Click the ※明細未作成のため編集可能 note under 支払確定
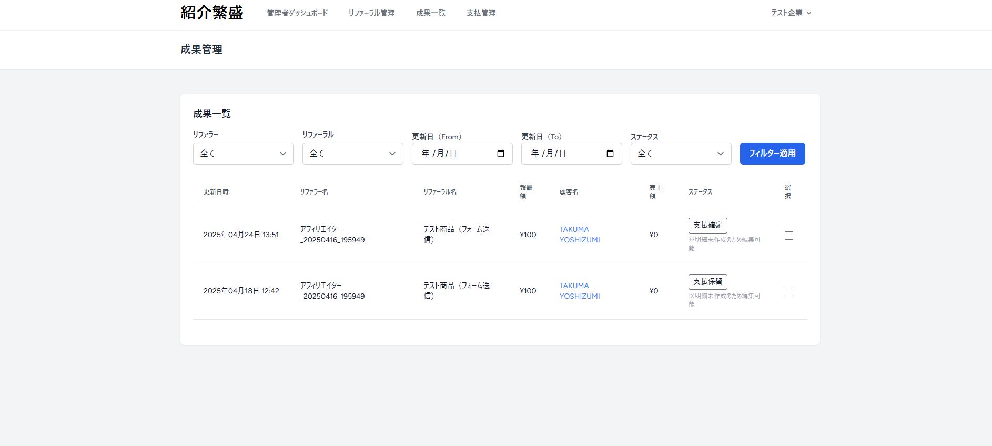Viewport: 992px width, 446px height. click(724, 244)
